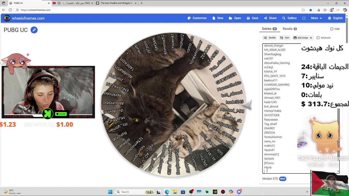
Task: Click the address bar URL field
Action: 158,10
